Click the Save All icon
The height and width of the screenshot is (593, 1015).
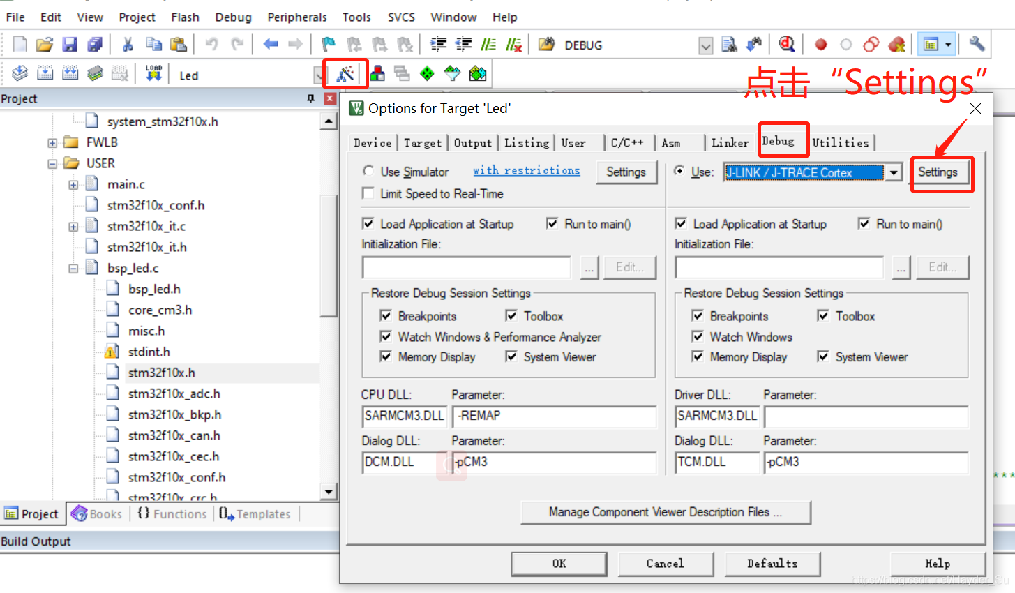[x=95, y=45]
